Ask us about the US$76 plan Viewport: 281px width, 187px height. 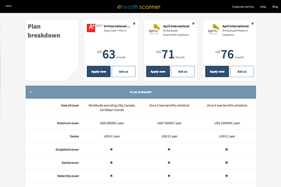pos(242,72)
